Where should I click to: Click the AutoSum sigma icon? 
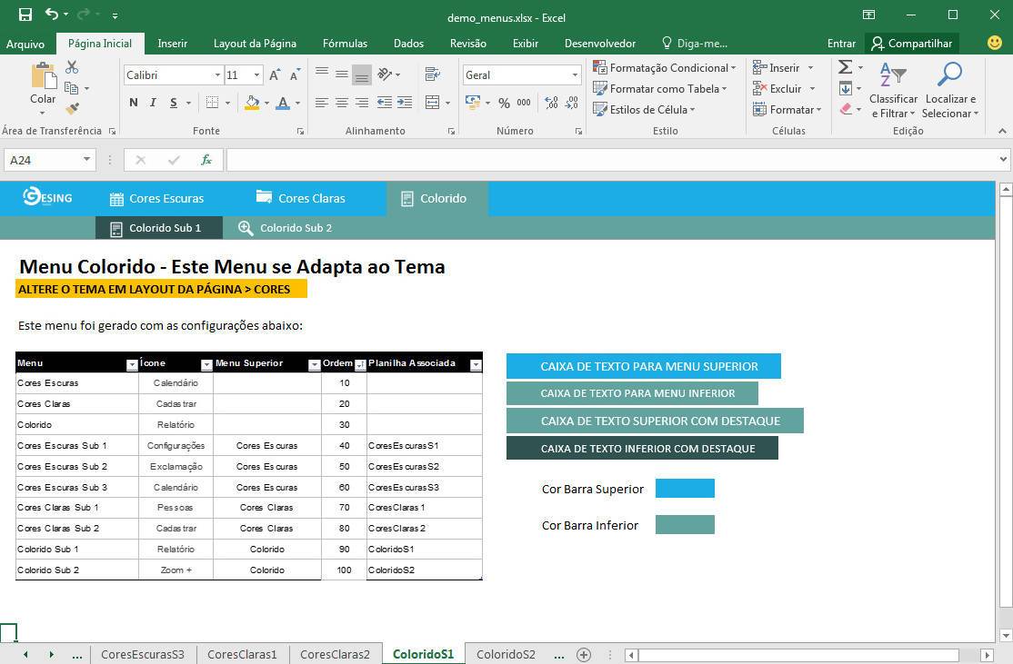point(845,67)
